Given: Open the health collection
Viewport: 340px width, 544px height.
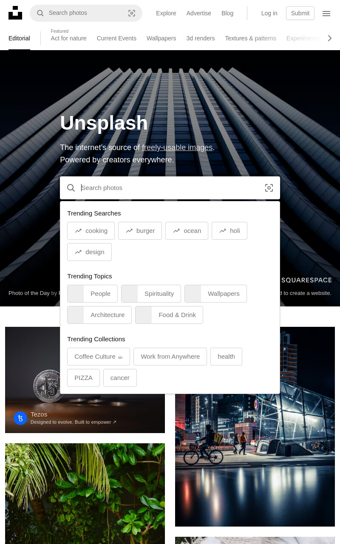Looking at the screenshot, I should point(226,357).
